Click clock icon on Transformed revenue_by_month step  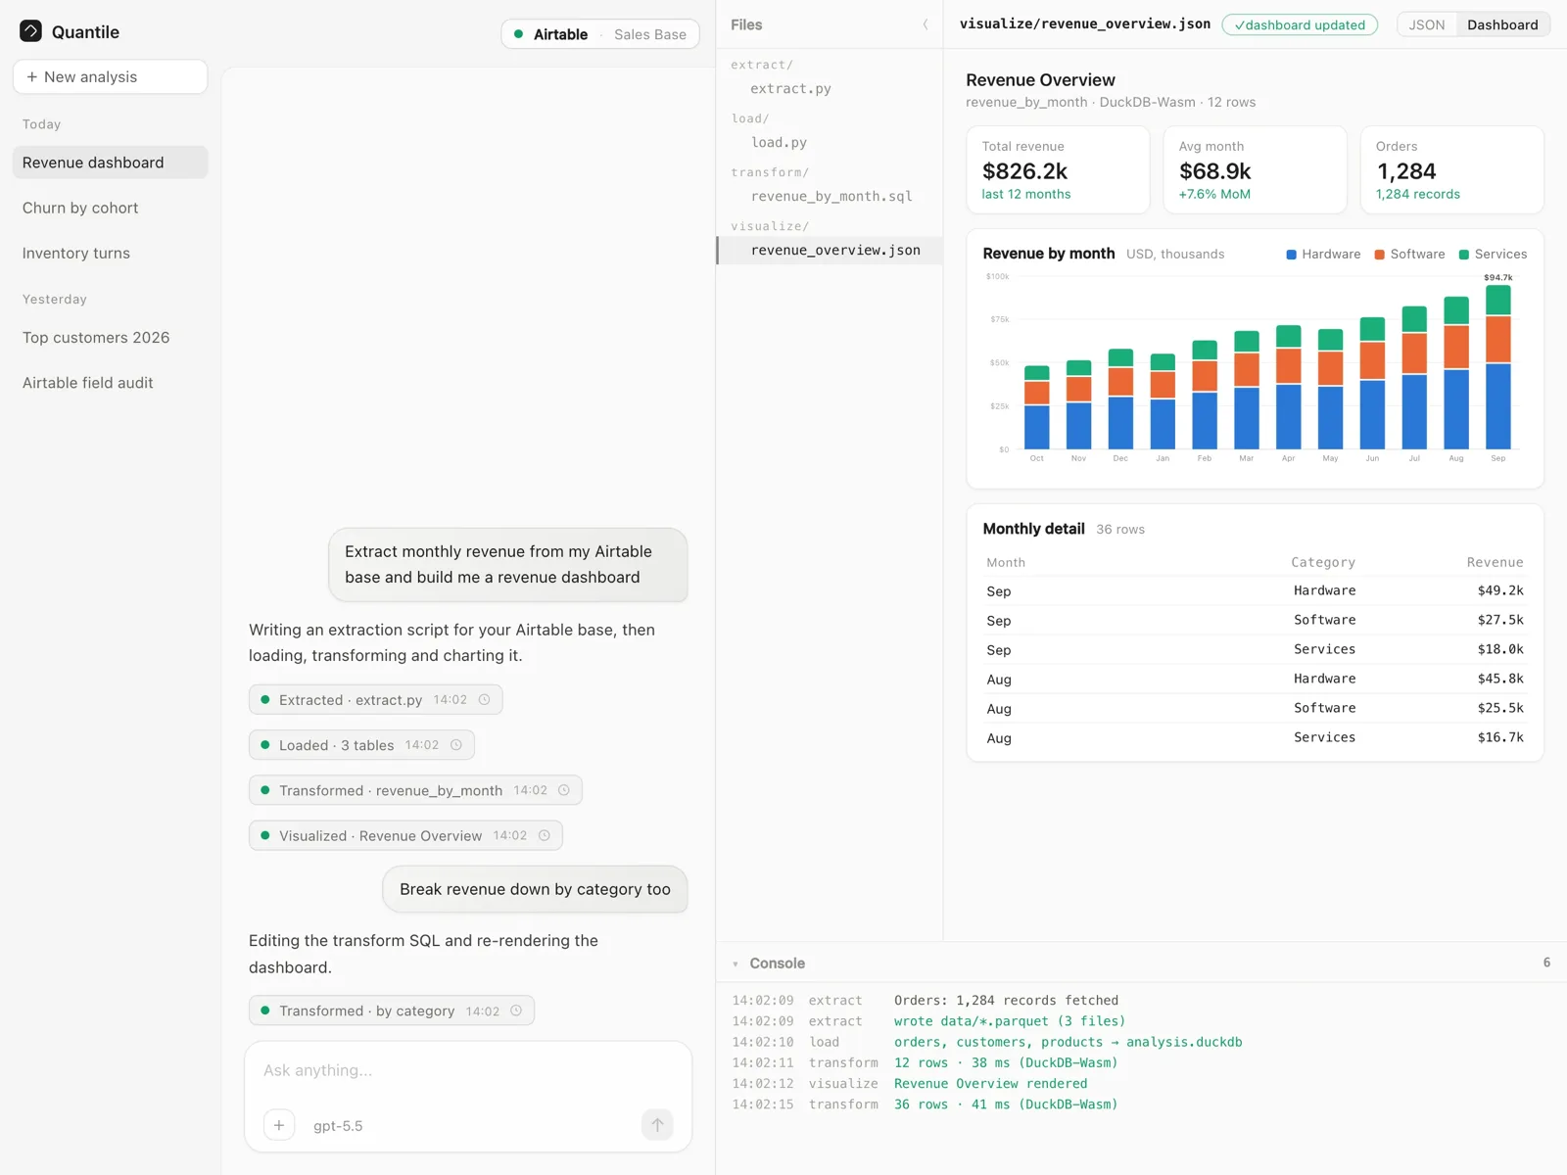click(563, 790)
